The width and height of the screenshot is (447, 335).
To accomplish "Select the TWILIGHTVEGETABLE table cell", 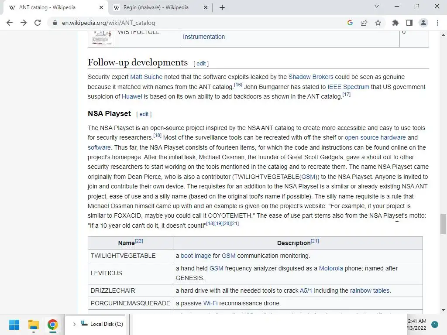I will pyautogui.click(x=130, y=256).
